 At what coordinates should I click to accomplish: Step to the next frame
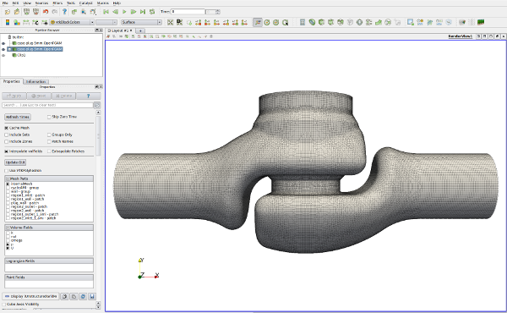pos(134,12)
